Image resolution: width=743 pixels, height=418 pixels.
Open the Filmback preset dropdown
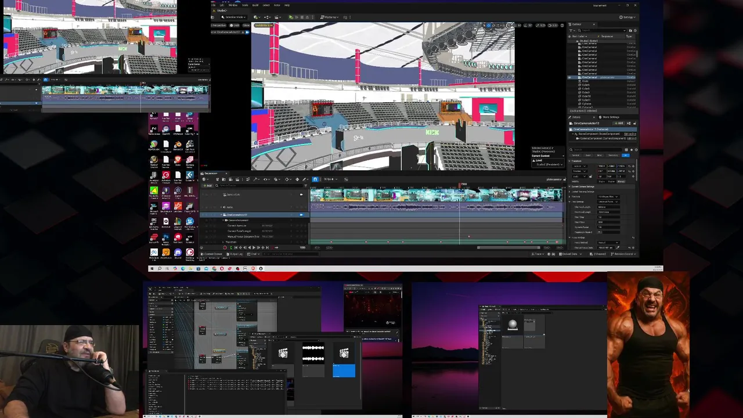coord(609,196)
